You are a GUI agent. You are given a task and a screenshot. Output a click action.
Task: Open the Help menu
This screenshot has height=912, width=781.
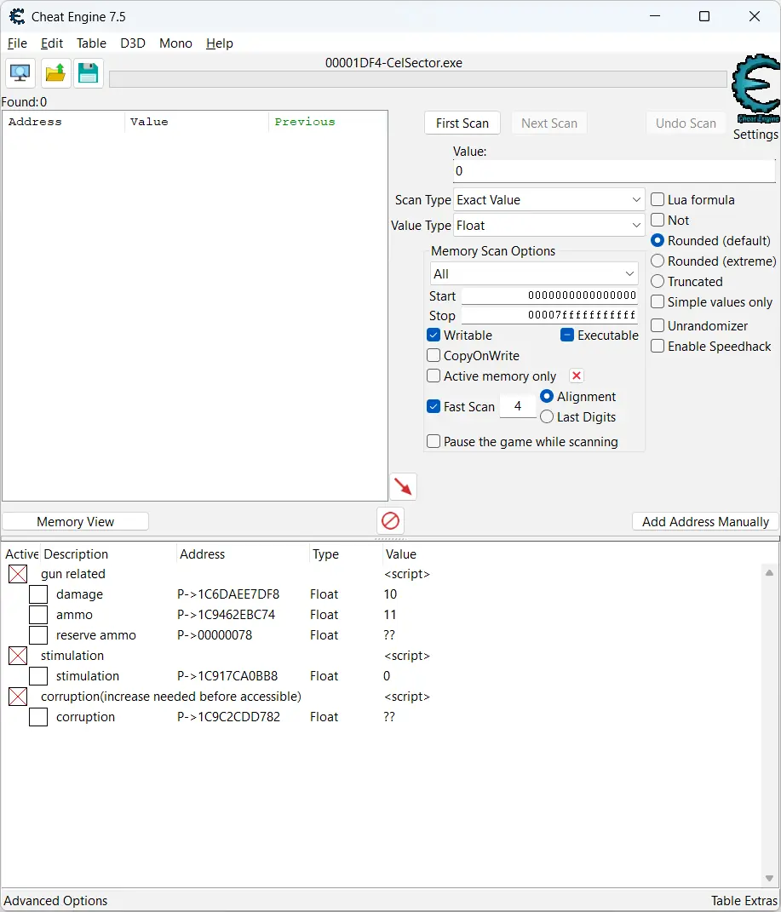tap(219, 43)
